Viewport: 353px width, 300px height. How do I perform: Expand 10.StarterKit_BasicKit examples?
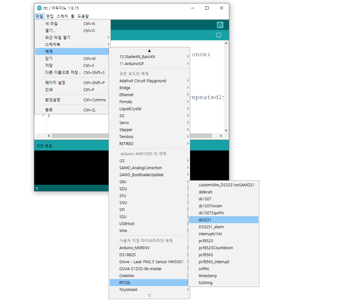point(149,57)
